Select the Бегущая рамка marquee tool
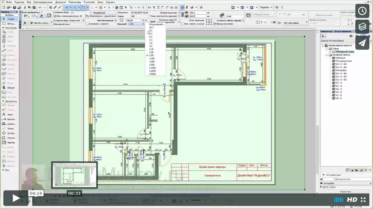The height and width of the screenshot is (209, 373). point(10,23)
